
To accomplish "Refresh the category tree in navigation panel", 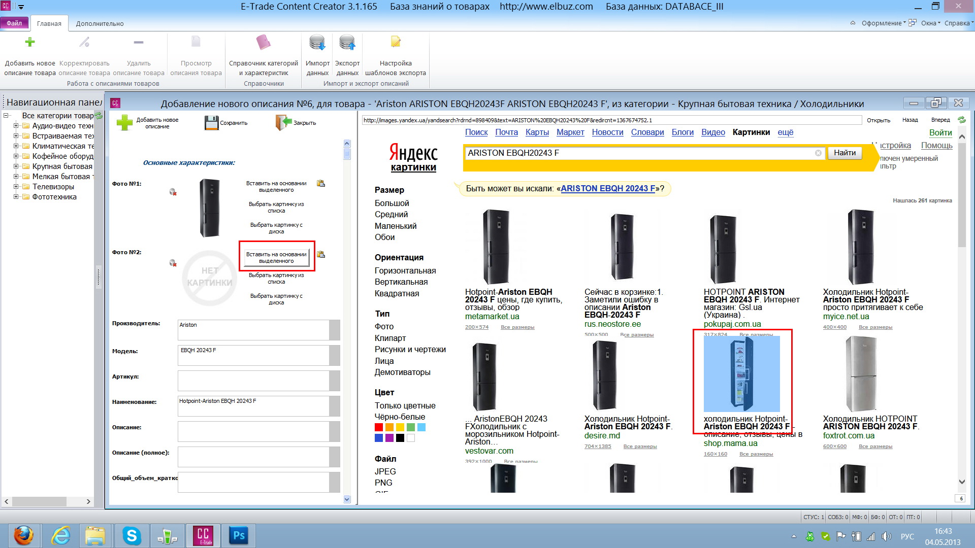I will 99,116.
